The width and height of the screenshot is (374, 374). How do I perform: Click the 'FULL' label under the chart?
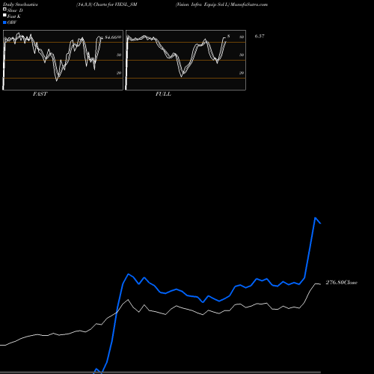(163, 94)
